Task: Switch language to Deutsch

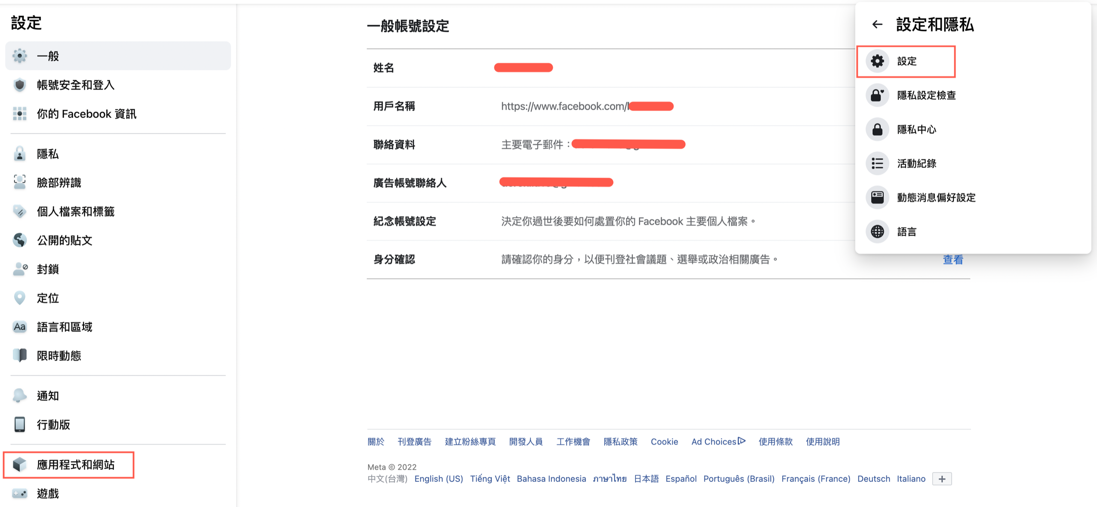Action: point(873,479)
